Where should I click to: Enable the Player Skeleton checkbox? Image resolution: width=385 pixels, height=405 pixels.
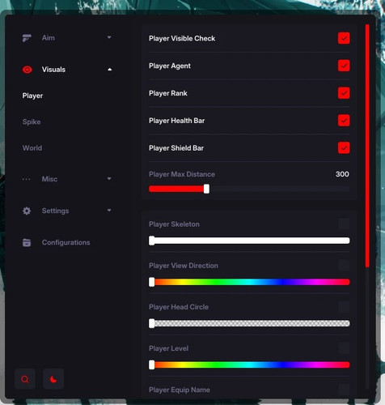point(344,224)
